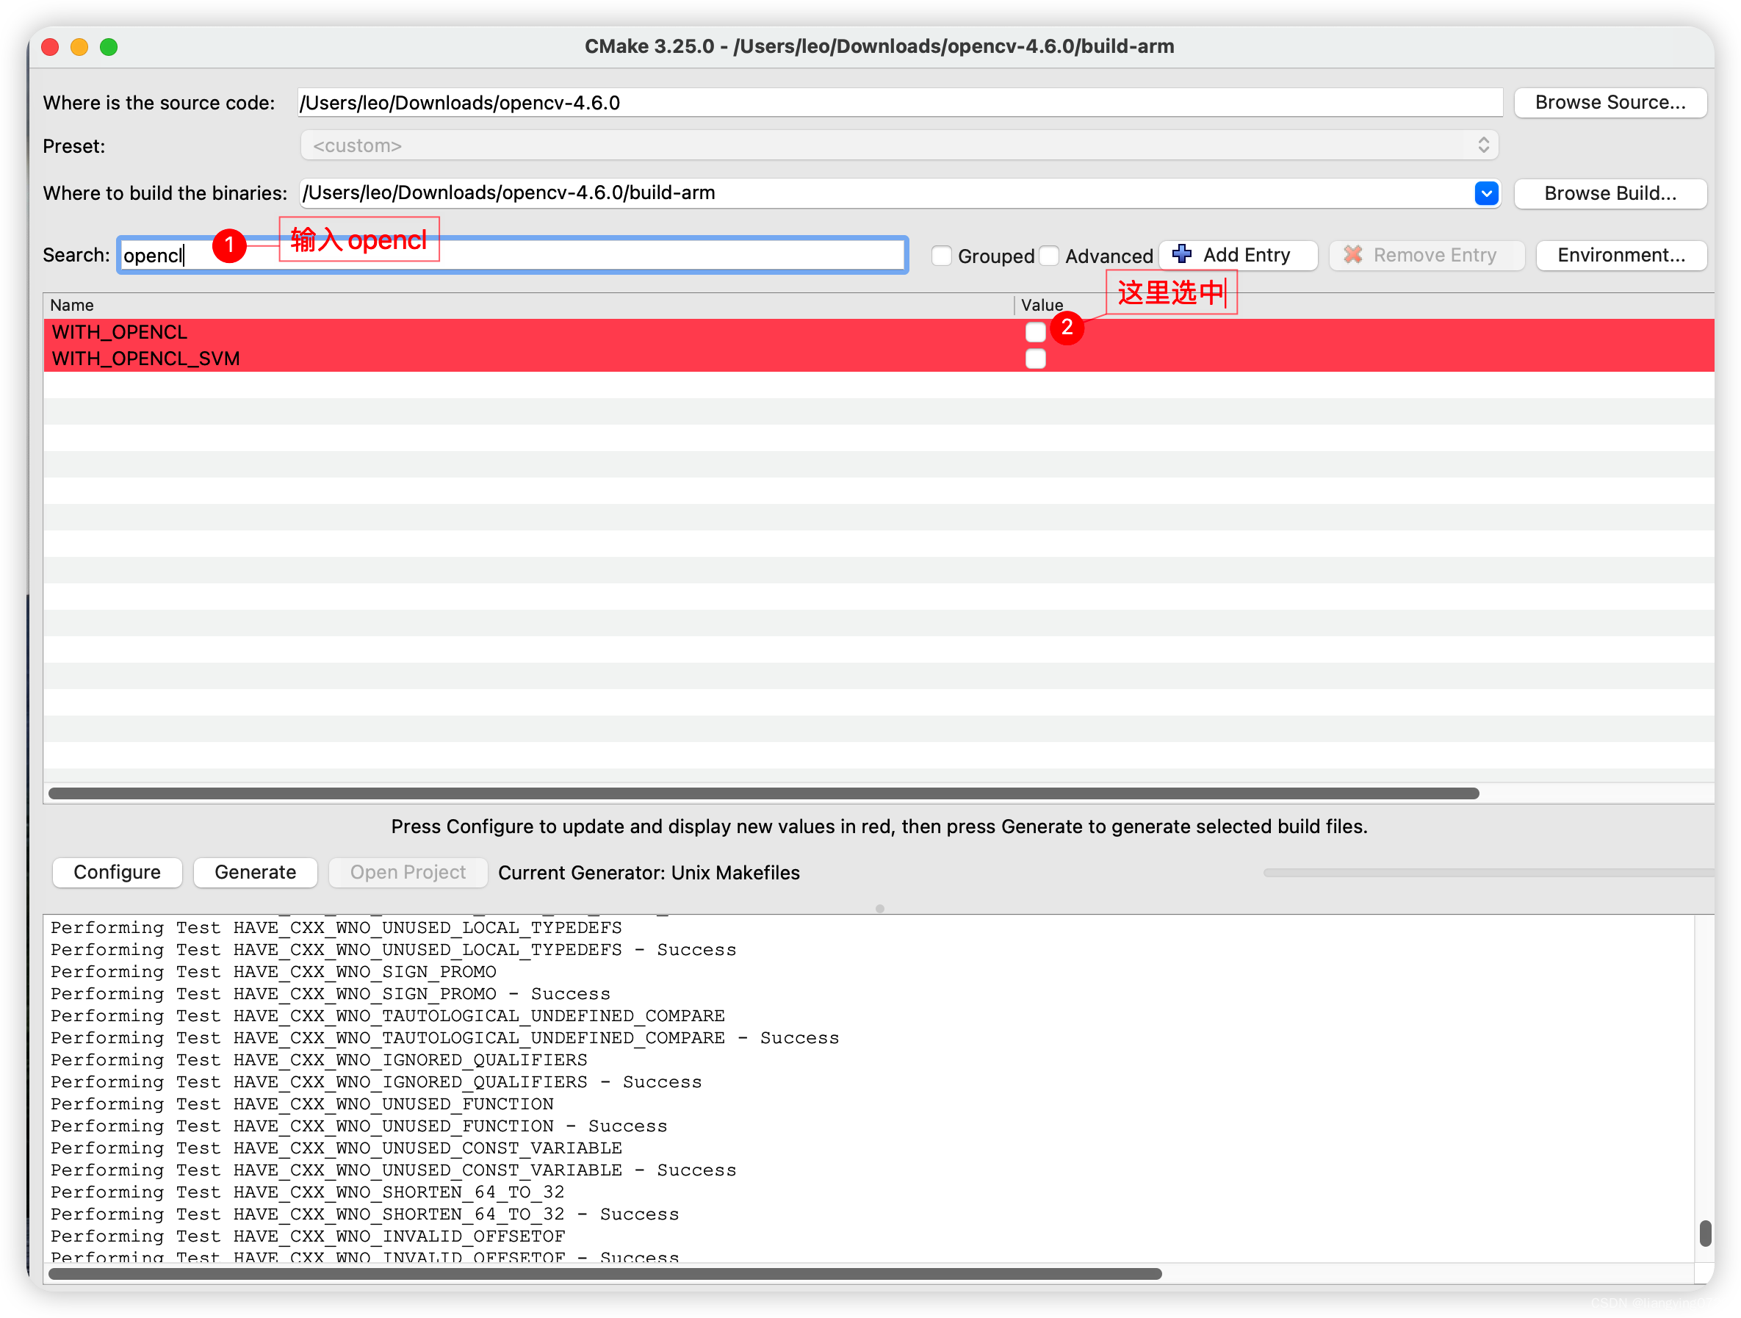Enable the WITH_OPENCL_SVM checkbox
Viewport: 1741px width, 1318px height.
click(x=1035, y=359)
